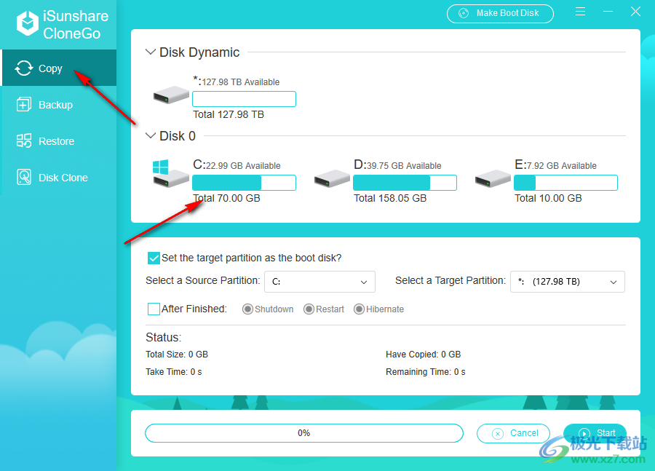Switch to the Disk Clone tab
This screenshot has height=471, width=655.
(x=60, y=177)
